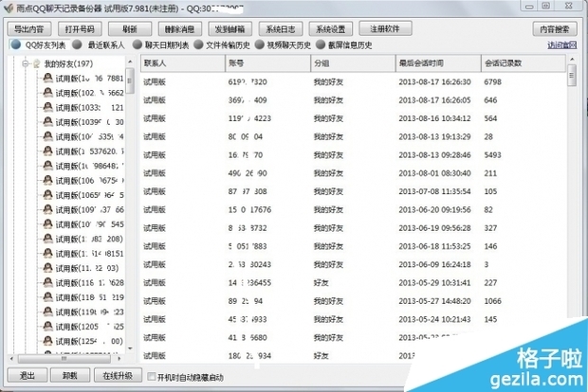This screenshot has width=588, height=392.
Task: Click the 导出内容 export button
Action: 28,29
